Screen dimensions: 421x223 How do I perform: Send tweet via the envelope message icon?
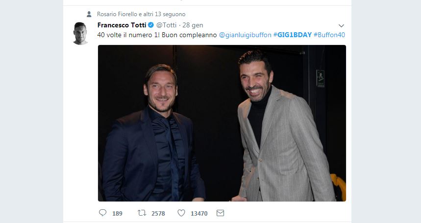click(x=220, y=213)
